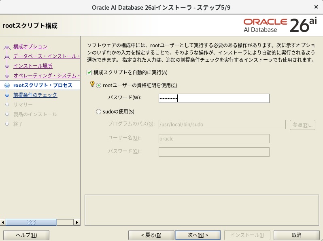Click the パスワード(W): label
323x241 pixels.
point(125,98)
